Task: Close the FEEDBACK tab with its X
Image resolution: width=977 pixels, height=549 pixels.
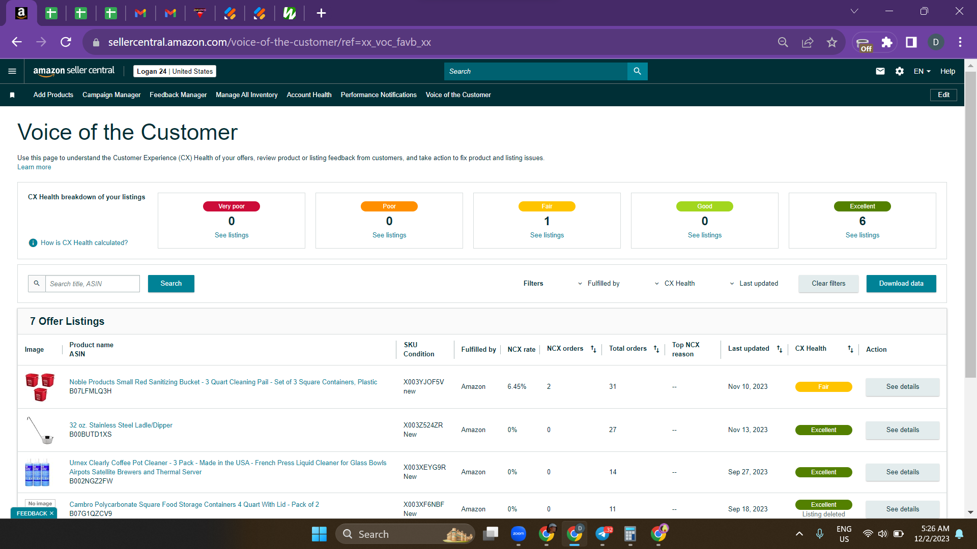Action: click(x=52, y=513)
